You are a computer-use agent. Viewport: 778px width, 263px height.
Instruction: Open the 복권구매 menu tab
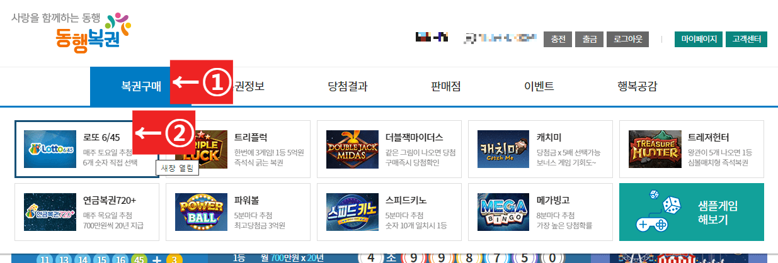tap(141, 86)
